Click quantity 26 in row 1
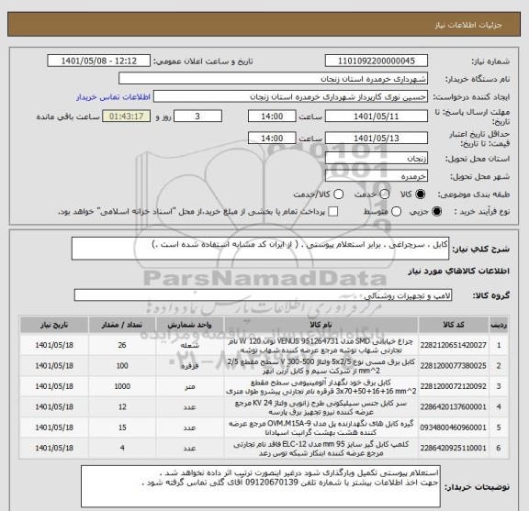Viewport: 529px width, 511px height. click(122, 345)
